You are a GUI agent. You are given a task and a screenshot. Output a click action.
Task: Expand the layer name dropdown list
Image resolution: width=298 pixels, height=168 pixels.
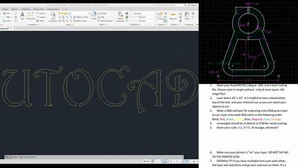coord(89,14)
